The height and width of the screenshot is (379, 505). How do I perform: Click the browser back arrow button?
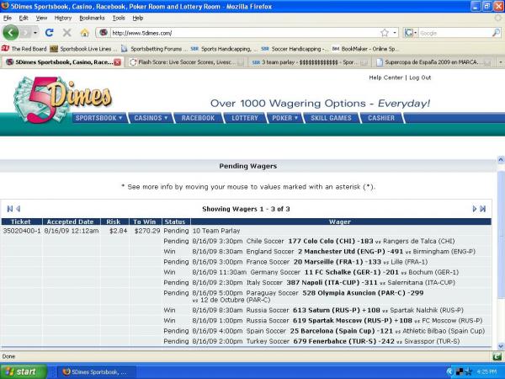(x=11, y=32)
